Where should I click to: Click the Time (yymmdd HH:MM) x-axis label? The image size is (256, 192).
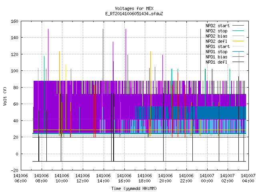[x=134, y=188]
